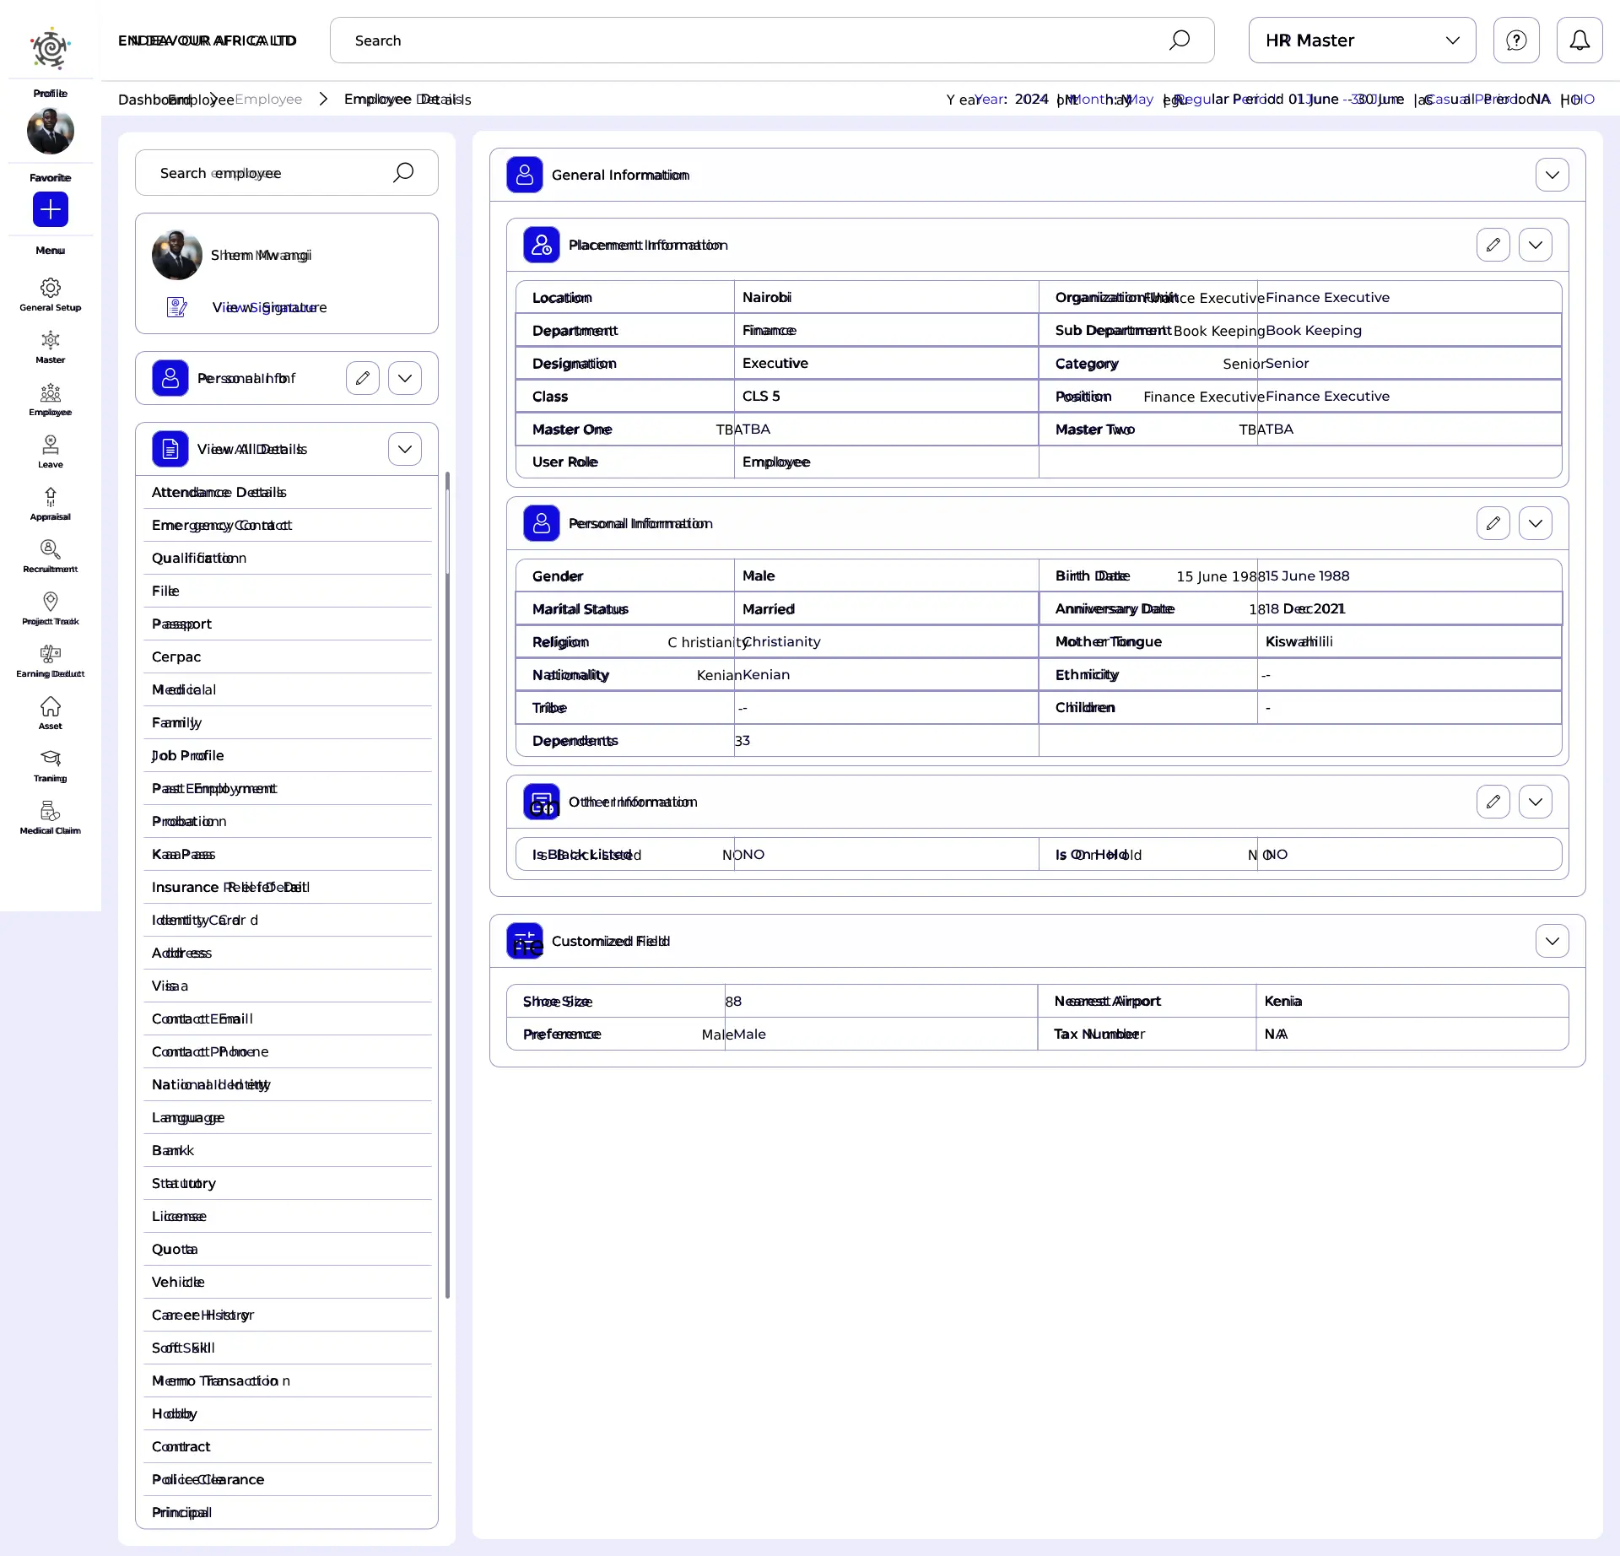Select Emergency Contact from details list
Viewport: 1620px width, 1556px height.
pos(221,525)
